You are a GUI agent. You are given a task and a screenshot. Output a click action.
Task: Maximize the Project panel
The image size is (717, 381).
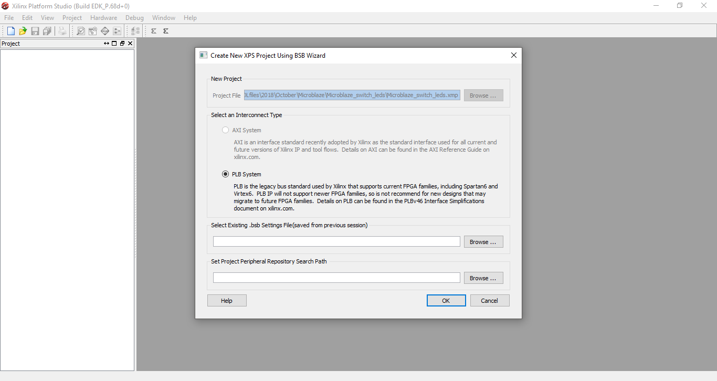(114, 44)
